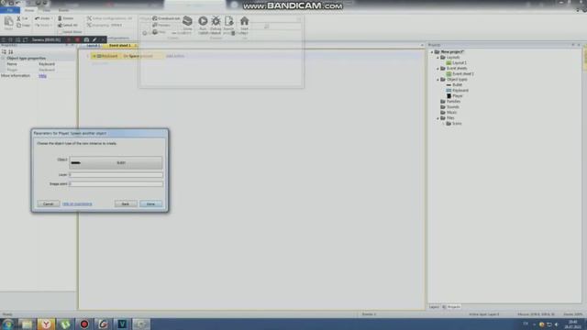Click the Layer input field
Viewport: 587px width, 330px height.
pyautogui.click(x=116, y=175)
